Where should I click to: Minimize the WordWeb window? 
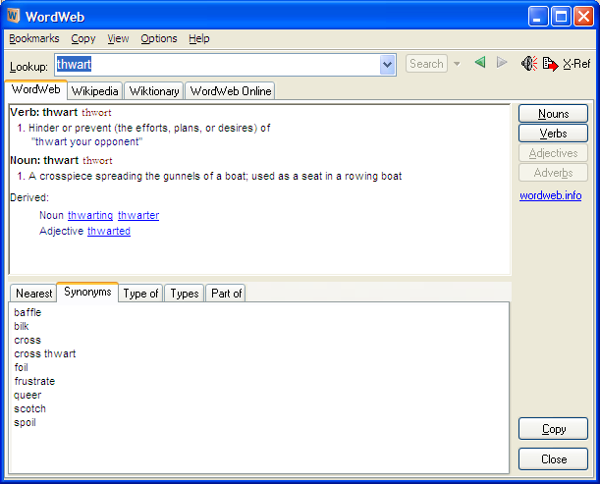click(537, 17)
